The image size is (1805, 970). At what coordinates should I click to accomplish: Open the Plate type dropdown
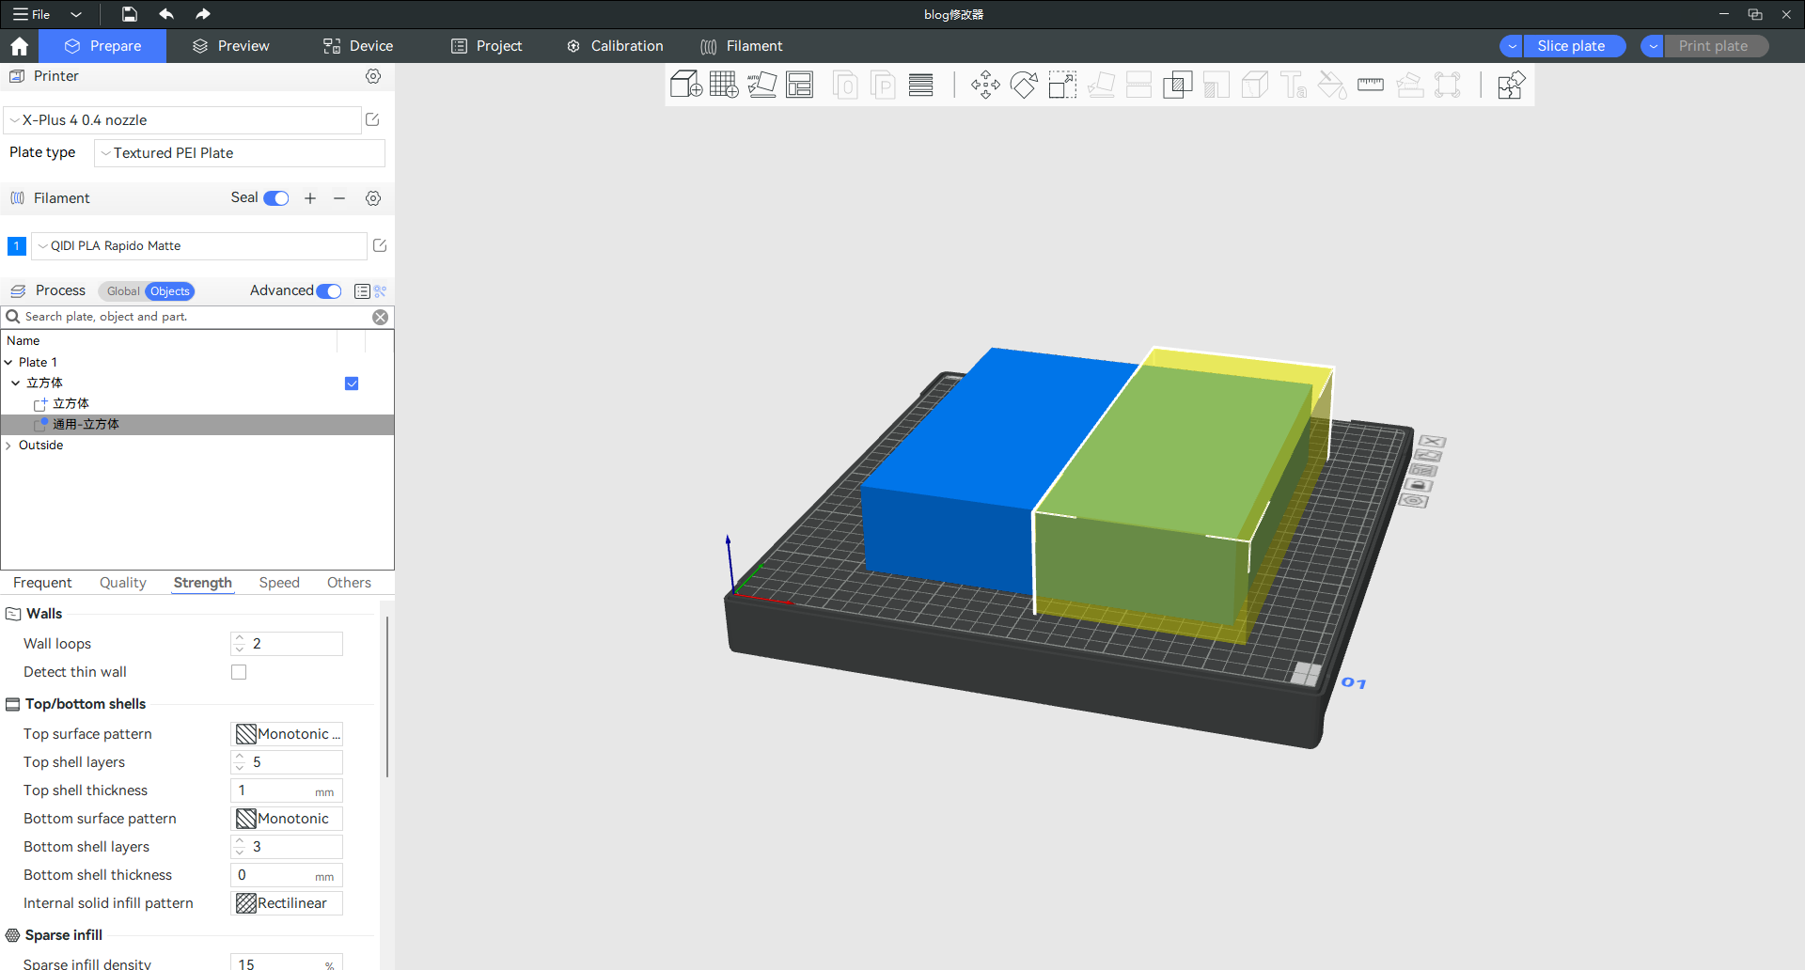coord(240,153)
